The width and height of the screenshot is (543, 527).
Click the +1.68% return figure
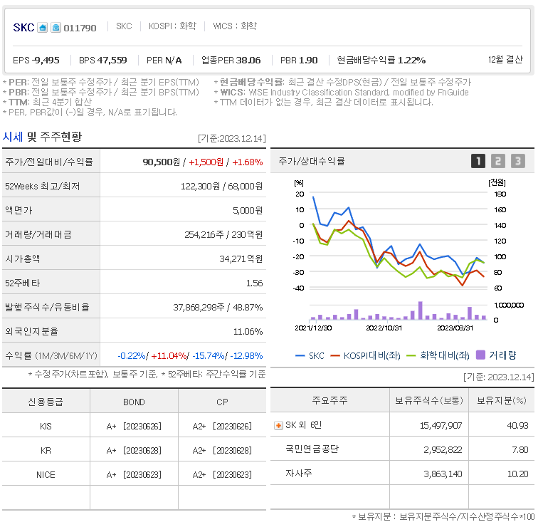pyautogui.click(x=247, y=162)
